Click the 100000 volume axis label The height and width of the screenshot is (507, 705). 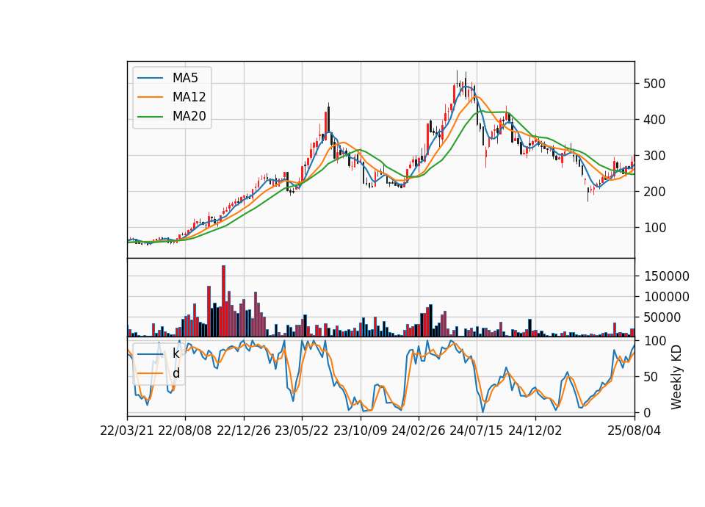point(666,297)
